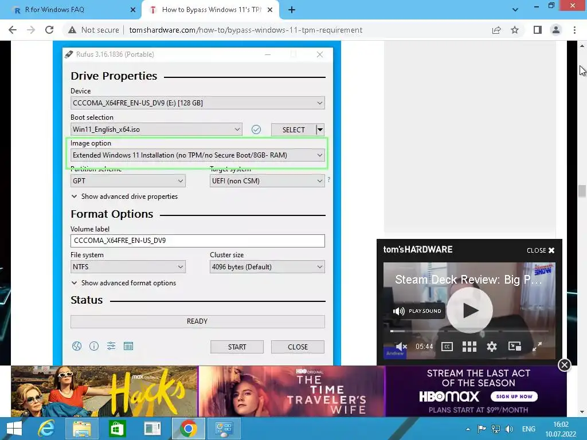This screenshot has height=440, width=587.
Task: Select the How to Bypass Windows 11's TPM tab
Action: 211,10
